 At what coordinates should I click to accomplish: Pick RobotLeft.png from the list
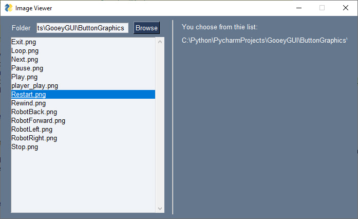(x=32, y=130)
